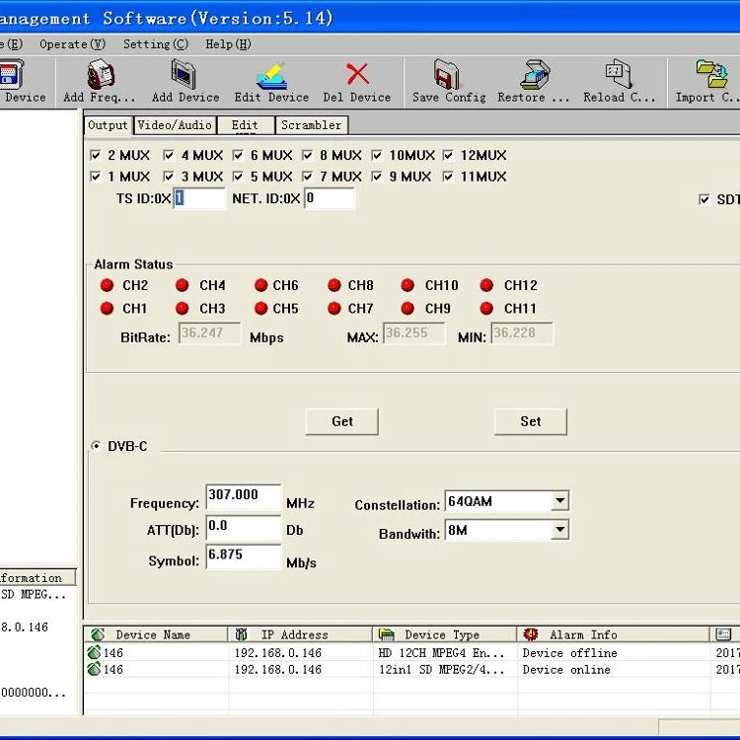Expand the Bandwith 8M dropdown
The width and height of the screenshot is (740, 740).
(559, 530)
